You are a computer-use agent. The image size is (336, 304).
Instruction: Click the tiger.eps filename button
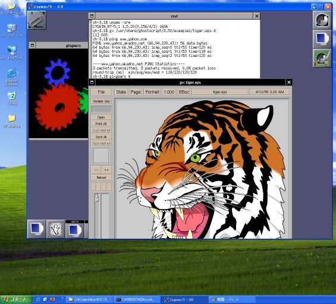pos(220,92)
